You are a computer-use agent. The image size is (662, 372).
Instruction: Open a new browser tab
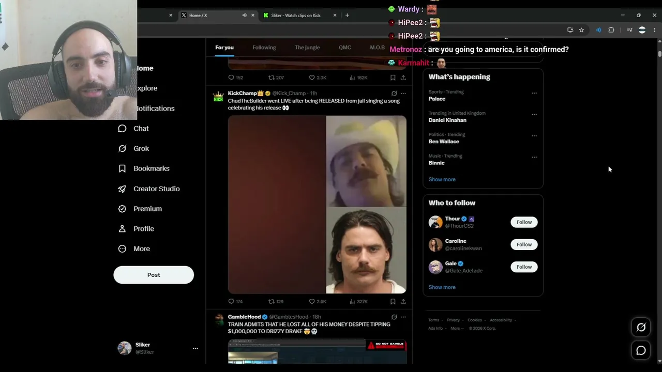point(347,16)
